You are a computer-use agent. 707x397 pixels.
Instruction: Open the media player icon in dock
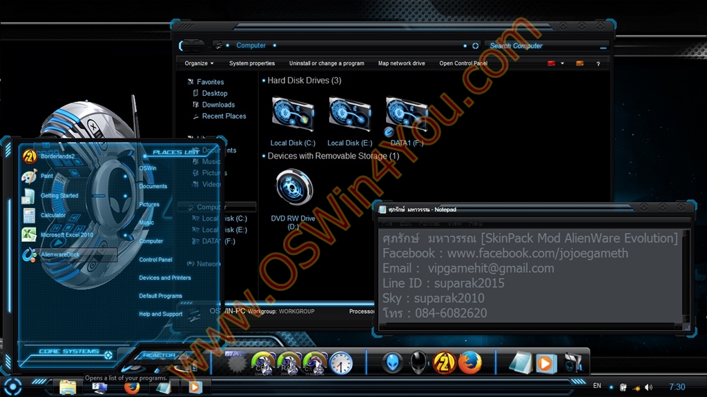545,363
